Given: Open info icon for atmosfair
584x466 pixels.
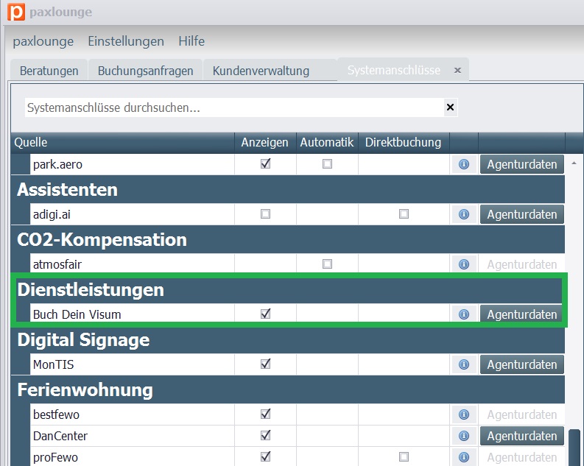Looking at the screenshot, I should pos(464,264).
